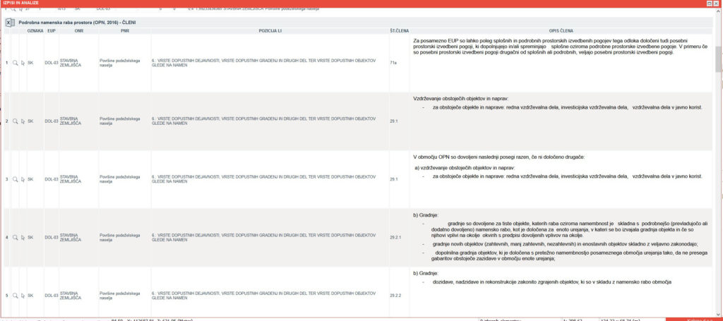Click the EUP column header

[x=51, y=32]
